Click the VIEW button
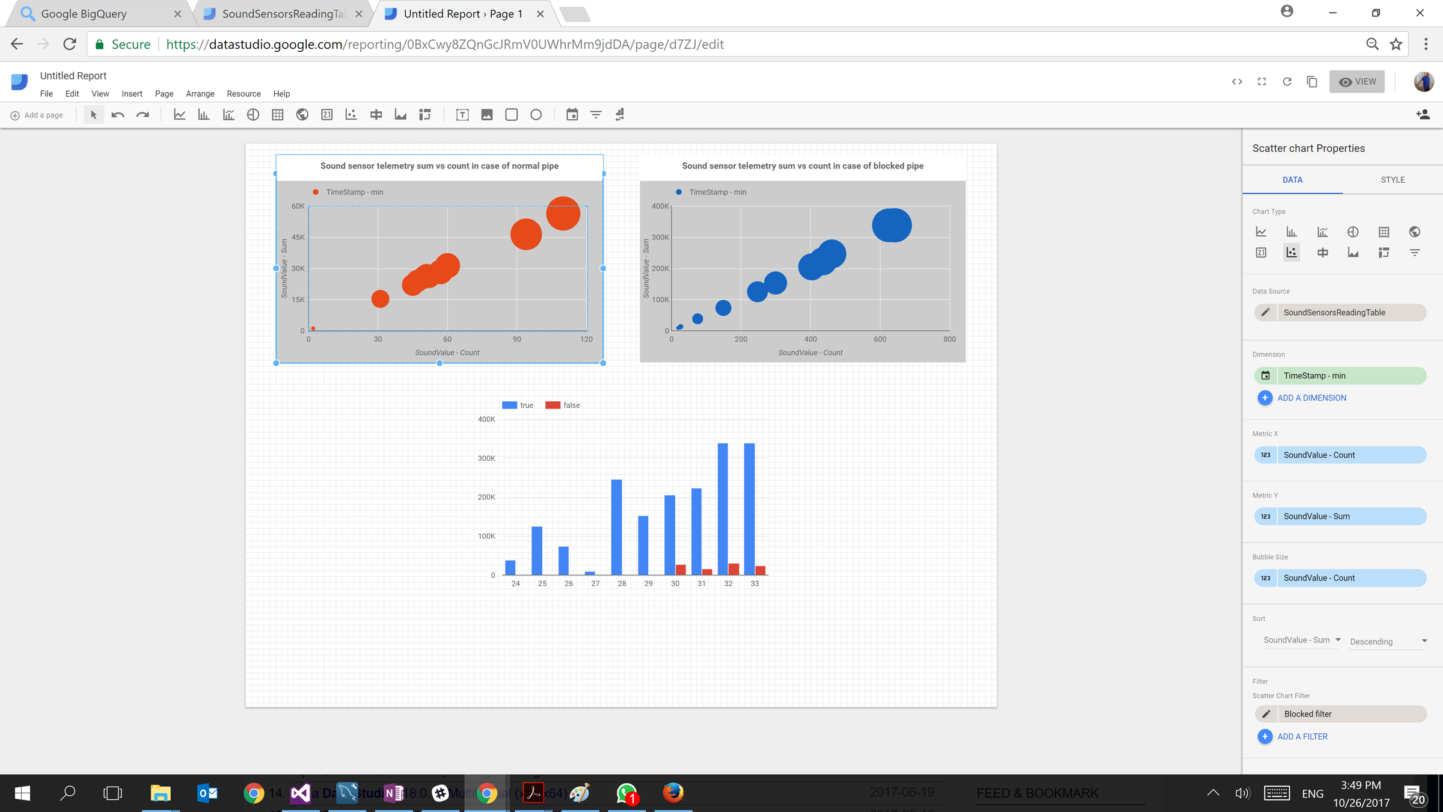Screen dimensions: 1443x812 [x=1357, y=82]
